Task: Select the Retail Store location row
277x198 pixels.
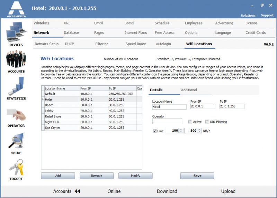Action: [x=92, y=116]
